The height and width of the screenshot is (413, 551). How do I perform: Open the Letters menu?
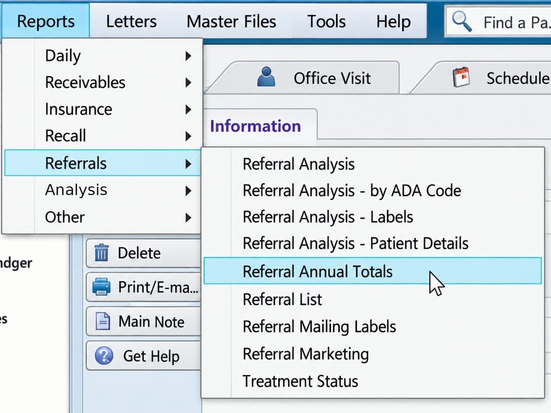(132, 21)
